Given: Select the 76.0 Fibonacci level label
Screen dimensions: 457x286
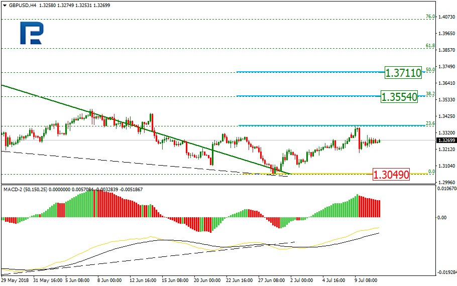Looking at the screenshot, I should [430, 17].
